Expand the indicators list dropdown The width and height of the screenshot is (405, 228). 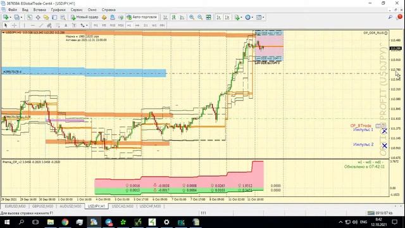(241, 17)
